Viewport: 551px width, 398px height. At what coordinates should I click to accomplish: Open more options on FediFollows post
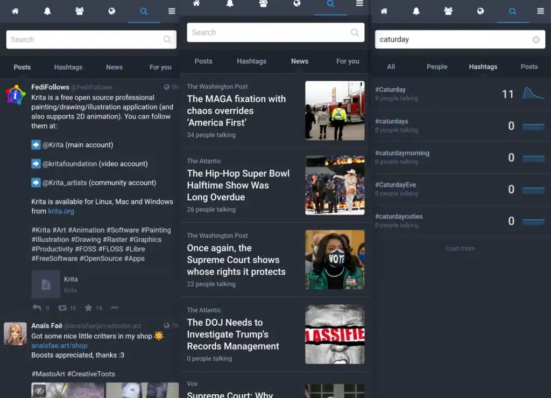click(x=115, y=308)
